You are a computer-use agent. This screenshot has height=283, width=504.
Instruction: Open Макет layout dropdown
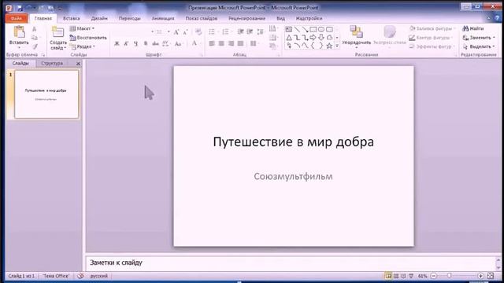(82, 28)
